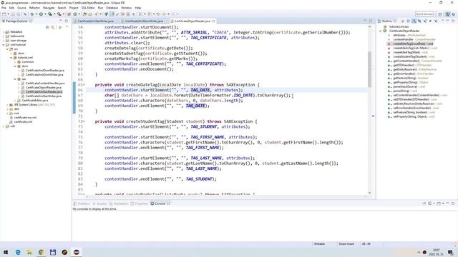Click the New Java Package toolbar icon
Viewport: 458px width, 257px height.
tap(69, 14)
